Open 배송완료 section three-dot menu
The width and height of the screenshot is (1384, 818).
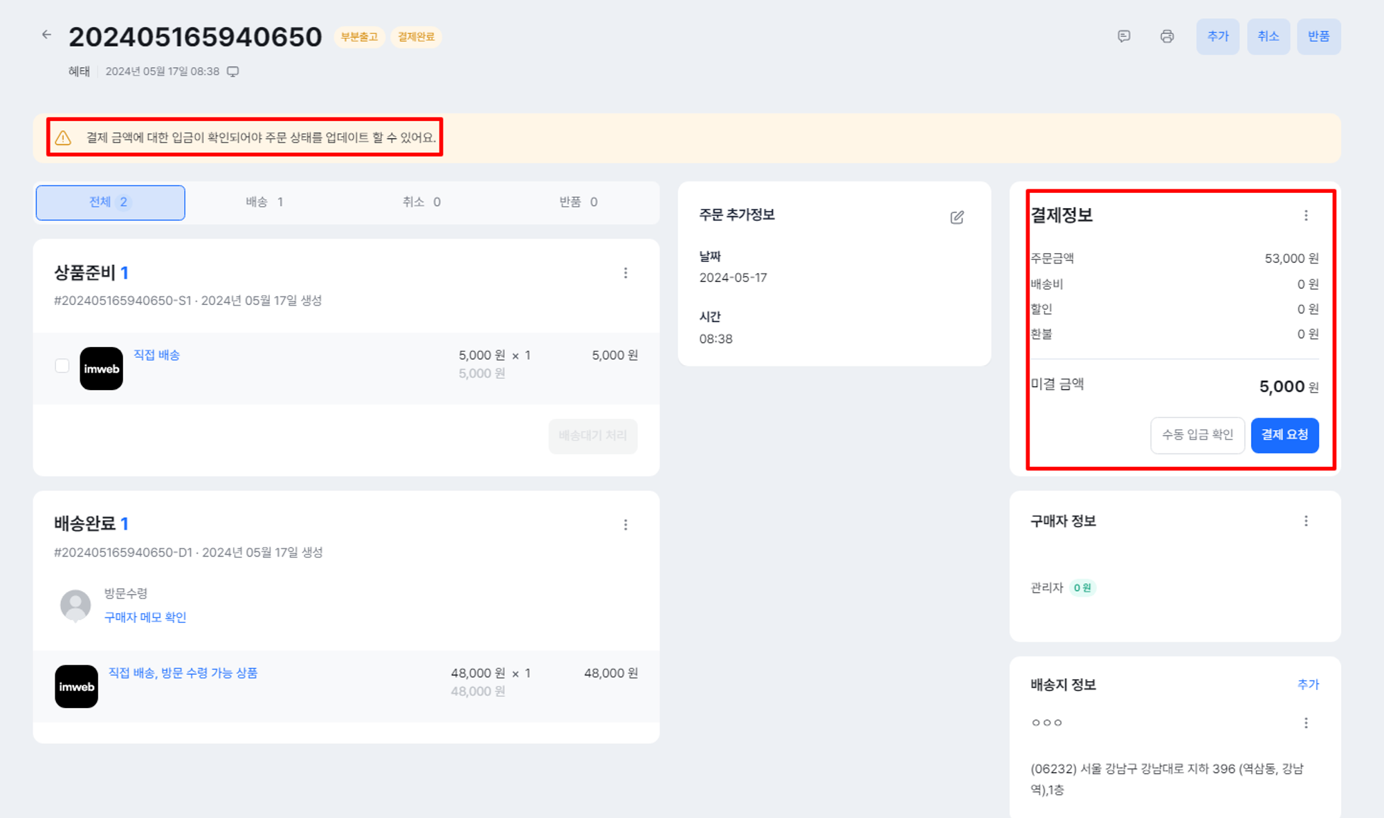626,525
